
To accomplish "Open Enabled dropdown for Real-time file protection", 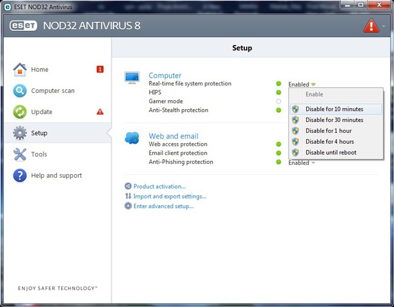I will click(x=302, y=84).
